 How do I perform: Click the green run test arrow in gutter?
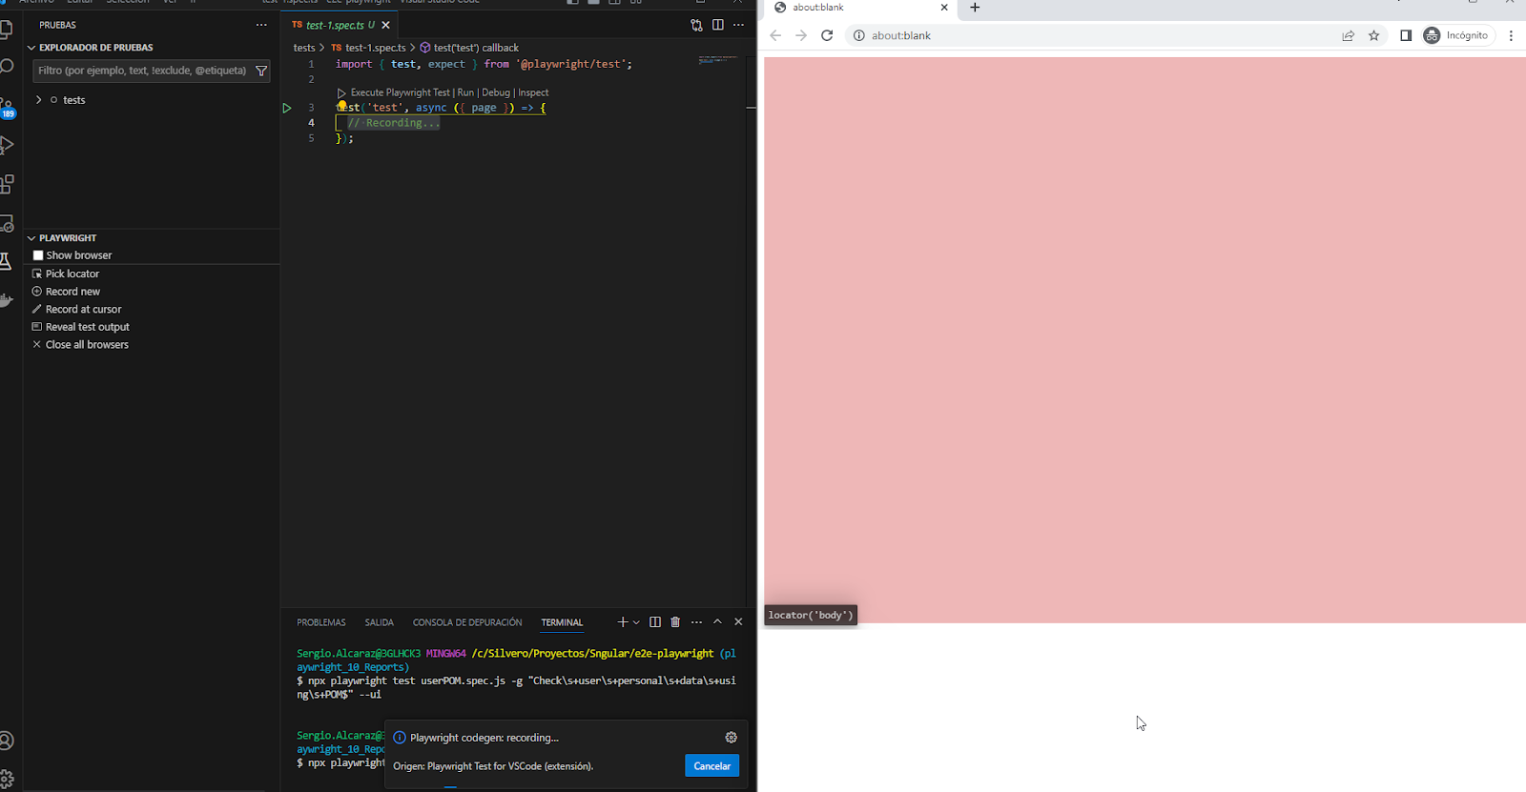point(286,108)
